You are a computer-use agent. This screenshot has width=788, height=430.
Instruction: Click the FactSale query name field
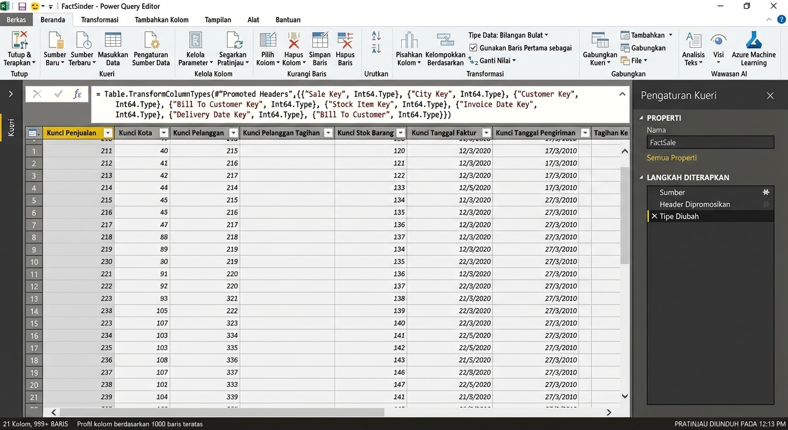(710, 142)
